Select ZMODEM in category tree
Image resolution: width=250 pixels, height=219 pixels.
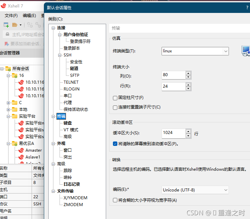pyautogui.click(x=73, y=205)
